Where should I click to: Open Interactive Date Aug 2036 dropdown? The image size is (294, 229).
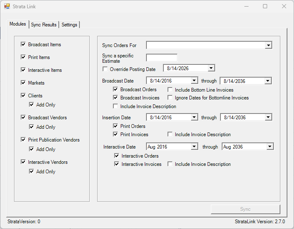[270, 146]
